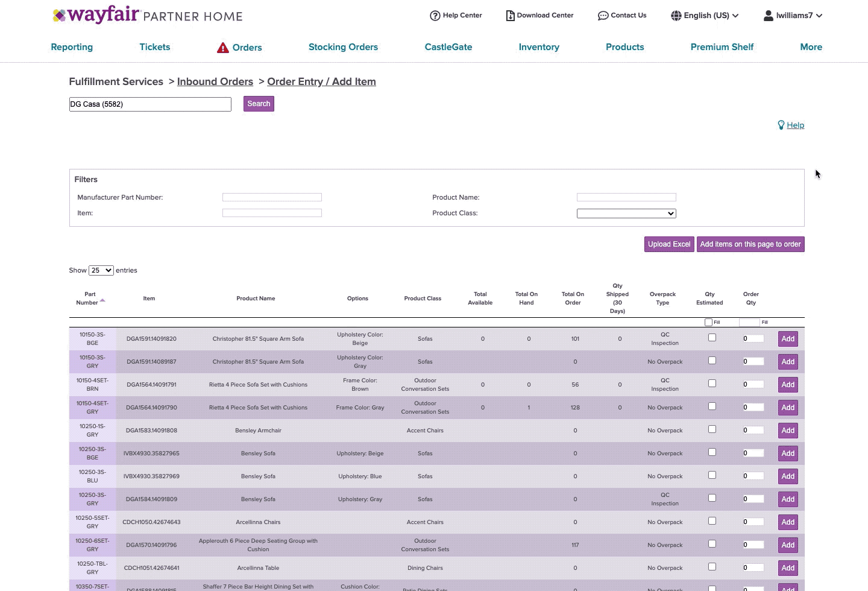Click item number IVBX4930.35827969

[151, 476]
